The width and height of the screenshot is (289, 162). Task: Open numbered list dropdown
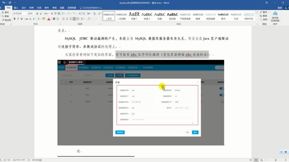tap(71, 14)
